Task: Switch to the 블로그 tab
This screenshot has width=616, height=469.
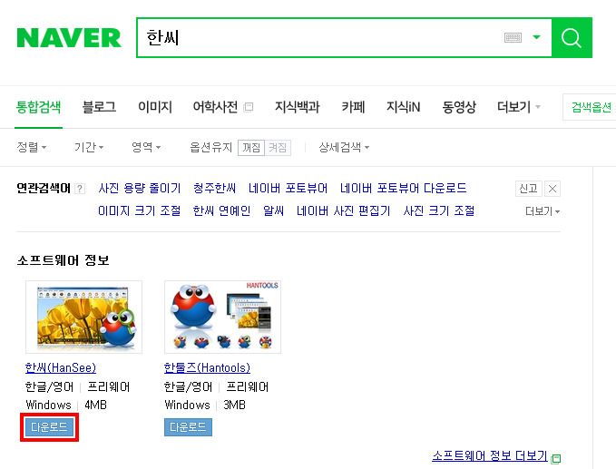Action: [99, 107]
